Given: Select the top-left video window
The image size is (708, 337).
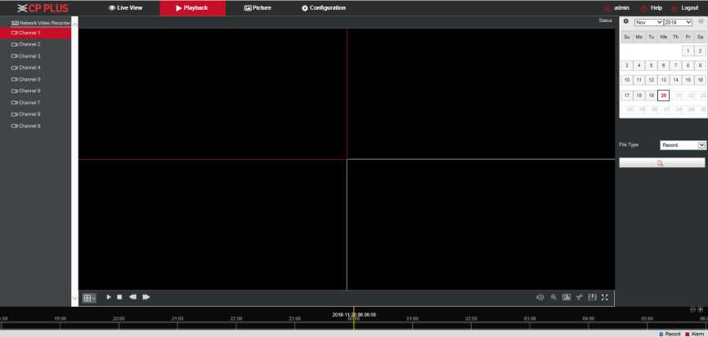Looking at the screenshot, I should point(213,94).
